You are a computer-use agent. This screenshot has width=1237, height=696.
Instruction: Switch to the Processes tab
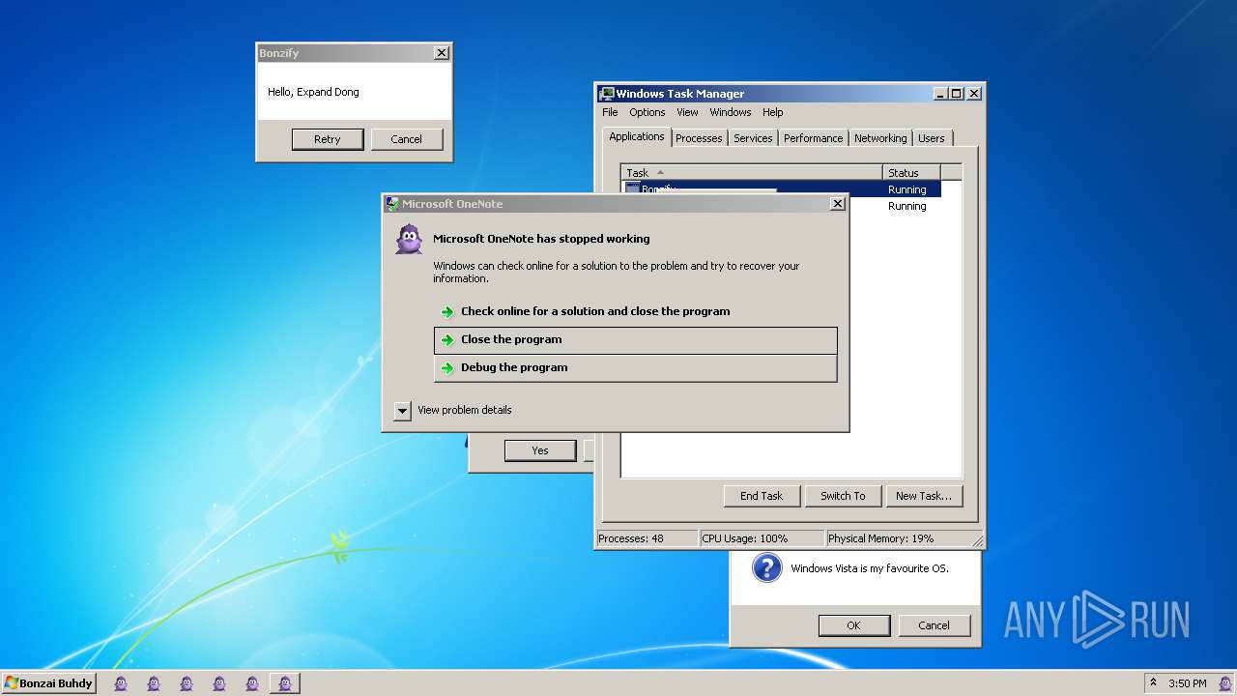coord(699,138)
